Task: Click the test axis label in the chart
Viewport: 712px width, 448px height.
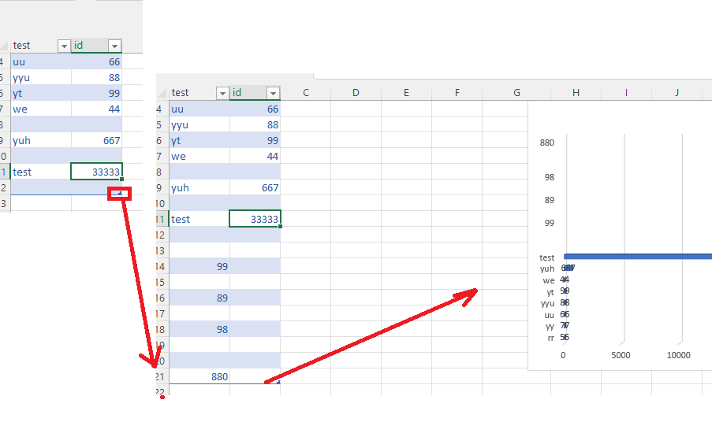Action: [x=546, y=257]
